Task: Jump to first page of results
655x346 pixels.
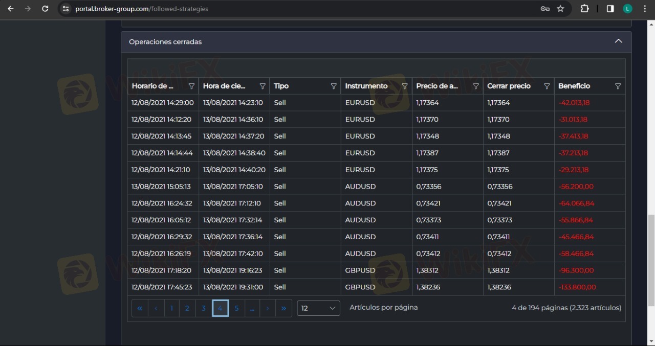Action: click(x=140, y=308)
